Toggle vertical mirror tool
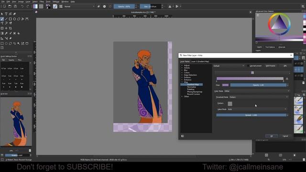 pos(177,6)
